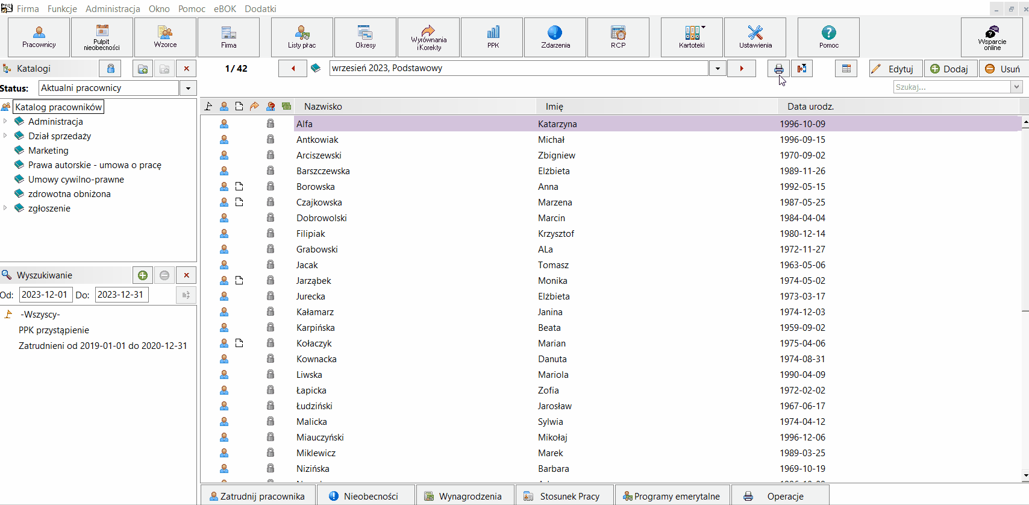Add a new catalog folder
The height and width of the screenshot is (505, 1029).
pos(142,69)
